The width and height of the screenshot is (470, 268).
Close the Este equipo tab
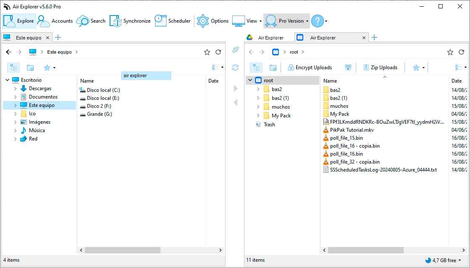pyautogui.click(x=47, y=38)
